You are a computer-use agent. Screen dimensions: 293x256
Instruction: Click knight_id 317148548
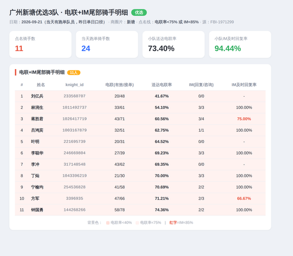tap(74, 164)
